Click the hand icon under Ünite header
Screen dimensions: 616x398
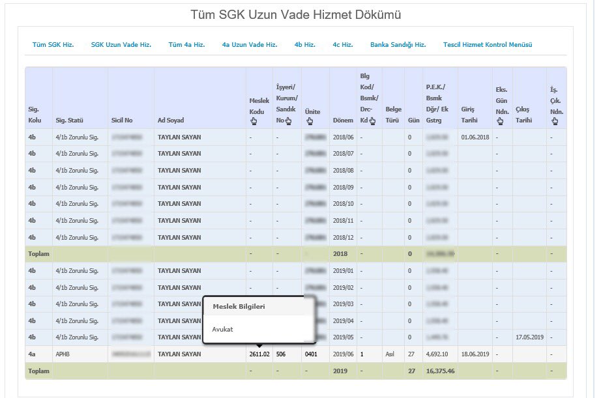309,121
